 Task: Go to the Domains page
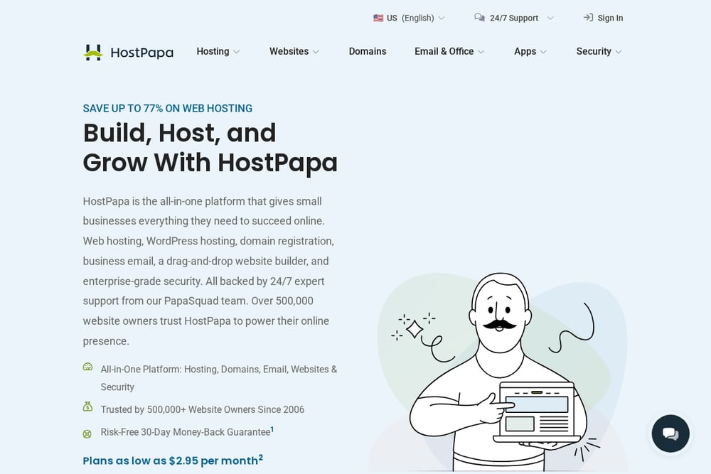[x=368, y=52]
